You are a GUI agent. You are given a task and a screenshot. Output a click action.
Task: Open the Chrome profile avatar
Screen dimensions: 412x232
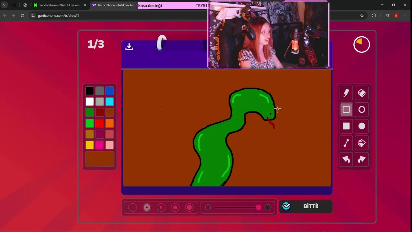[396, 15]
